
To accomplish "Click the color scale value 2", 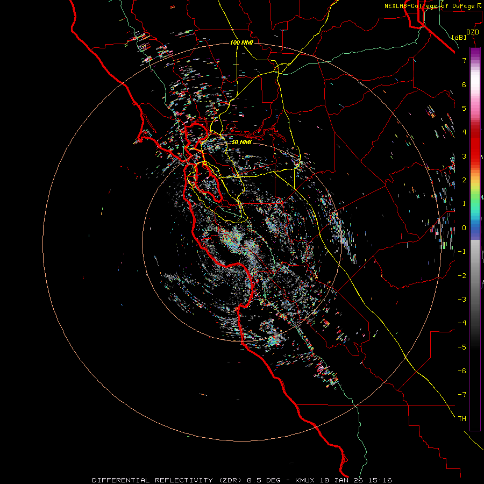I will (x=464, y=180).
